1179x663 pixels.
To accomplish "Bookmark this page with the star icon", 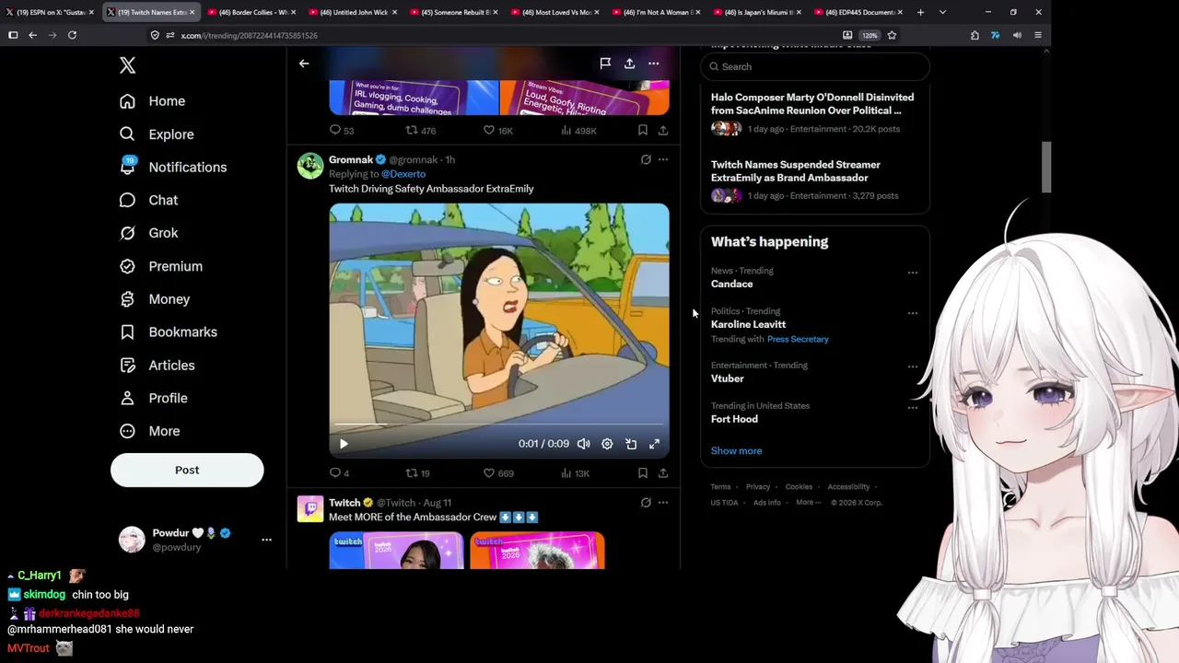I will (892, 35).
